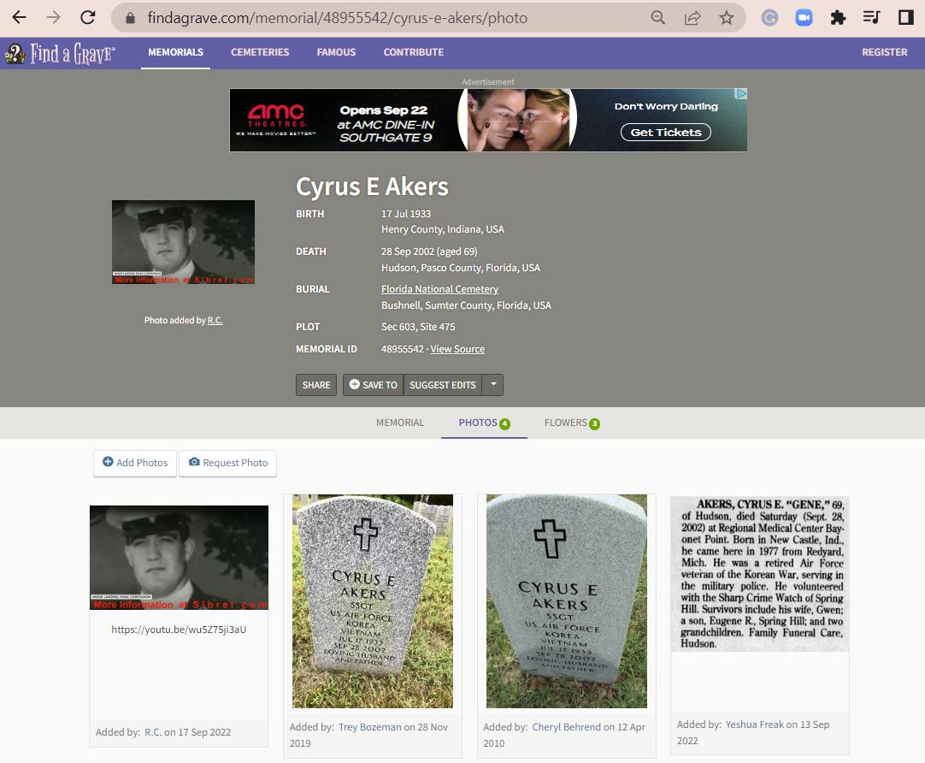Bookmark this page using the star icon

click(x=728, y=17)
